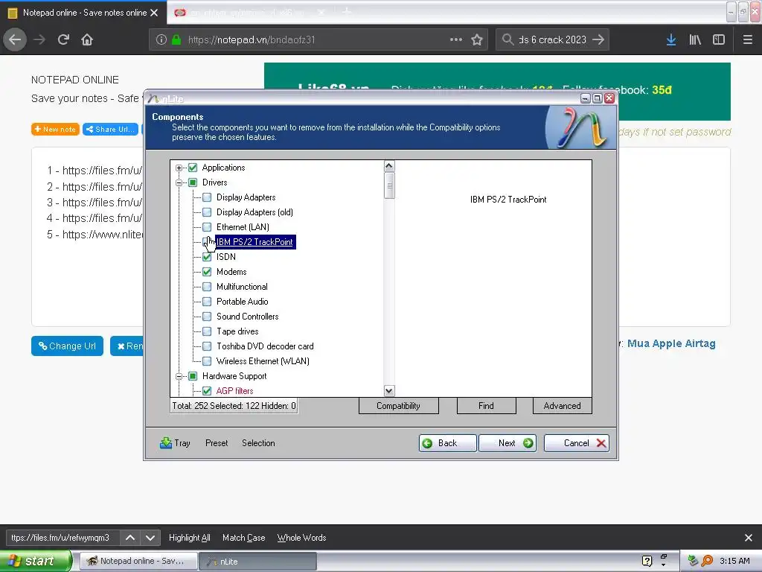The image size is (762, 572).
Task: Proceed with the Next button
Action: click(508, 443)
